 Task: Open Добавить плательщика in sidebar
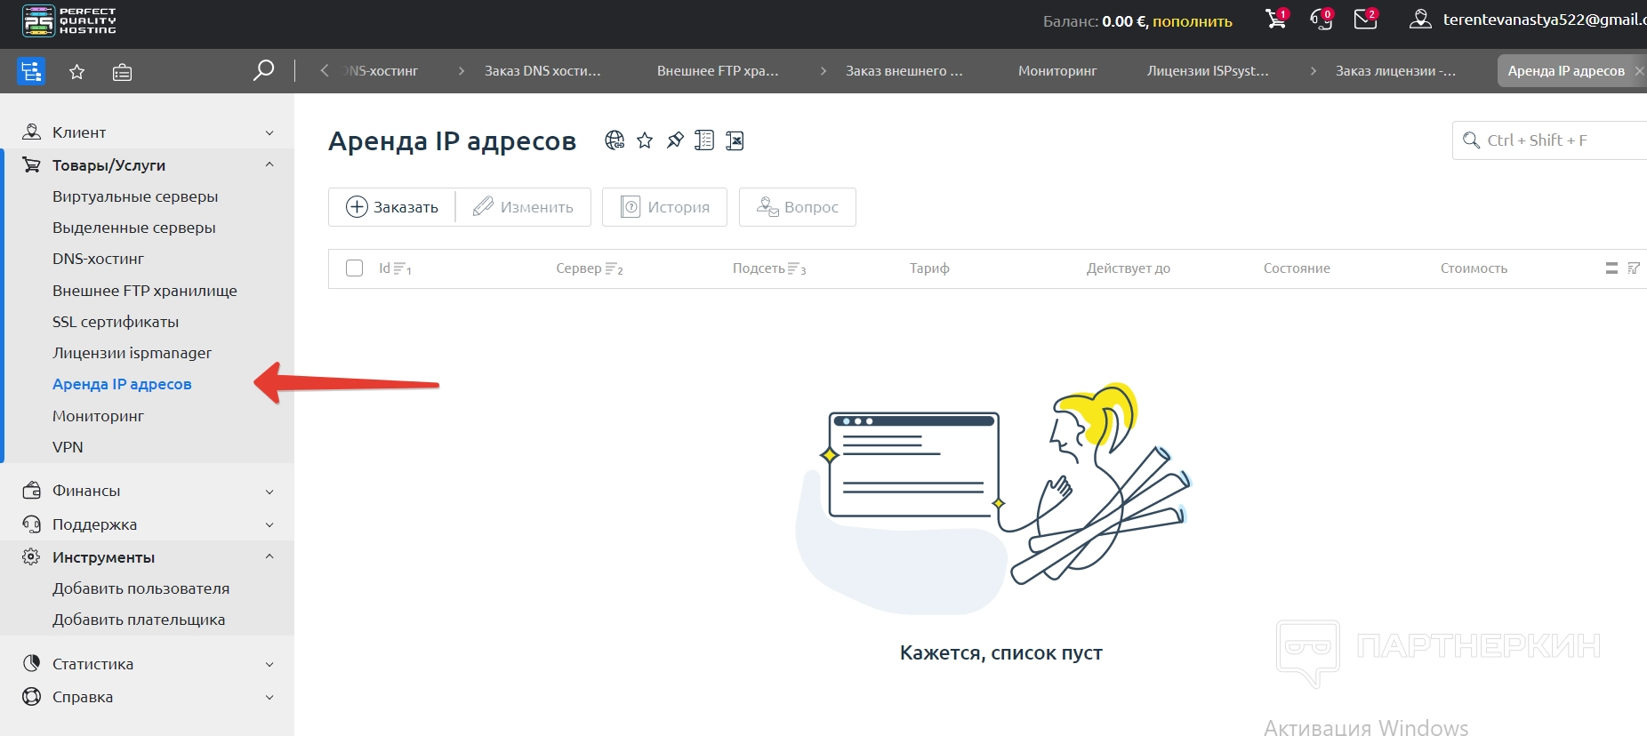pos(139,620)
